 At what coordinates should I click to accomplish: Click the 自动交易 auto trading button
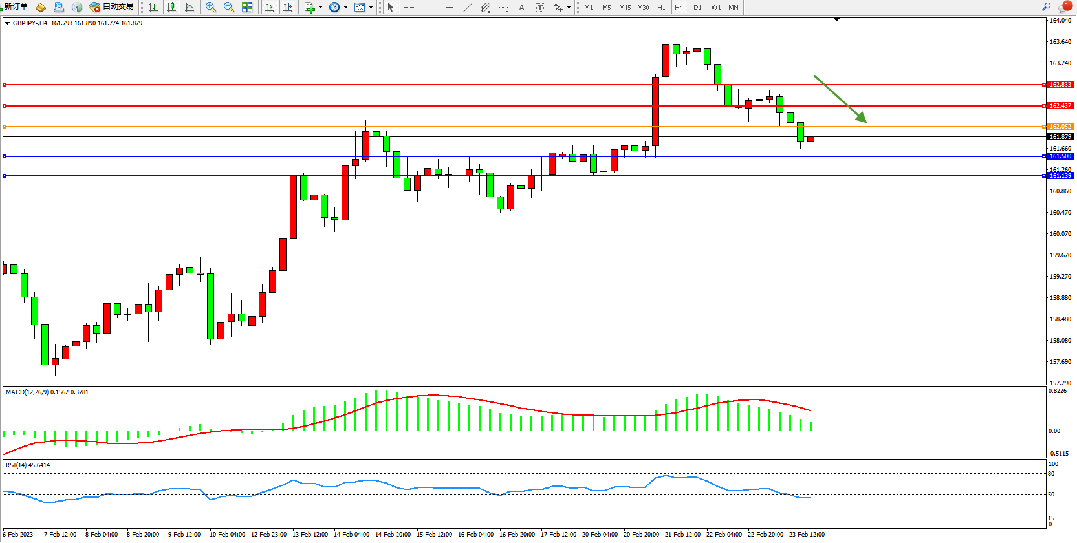[112, 6]
